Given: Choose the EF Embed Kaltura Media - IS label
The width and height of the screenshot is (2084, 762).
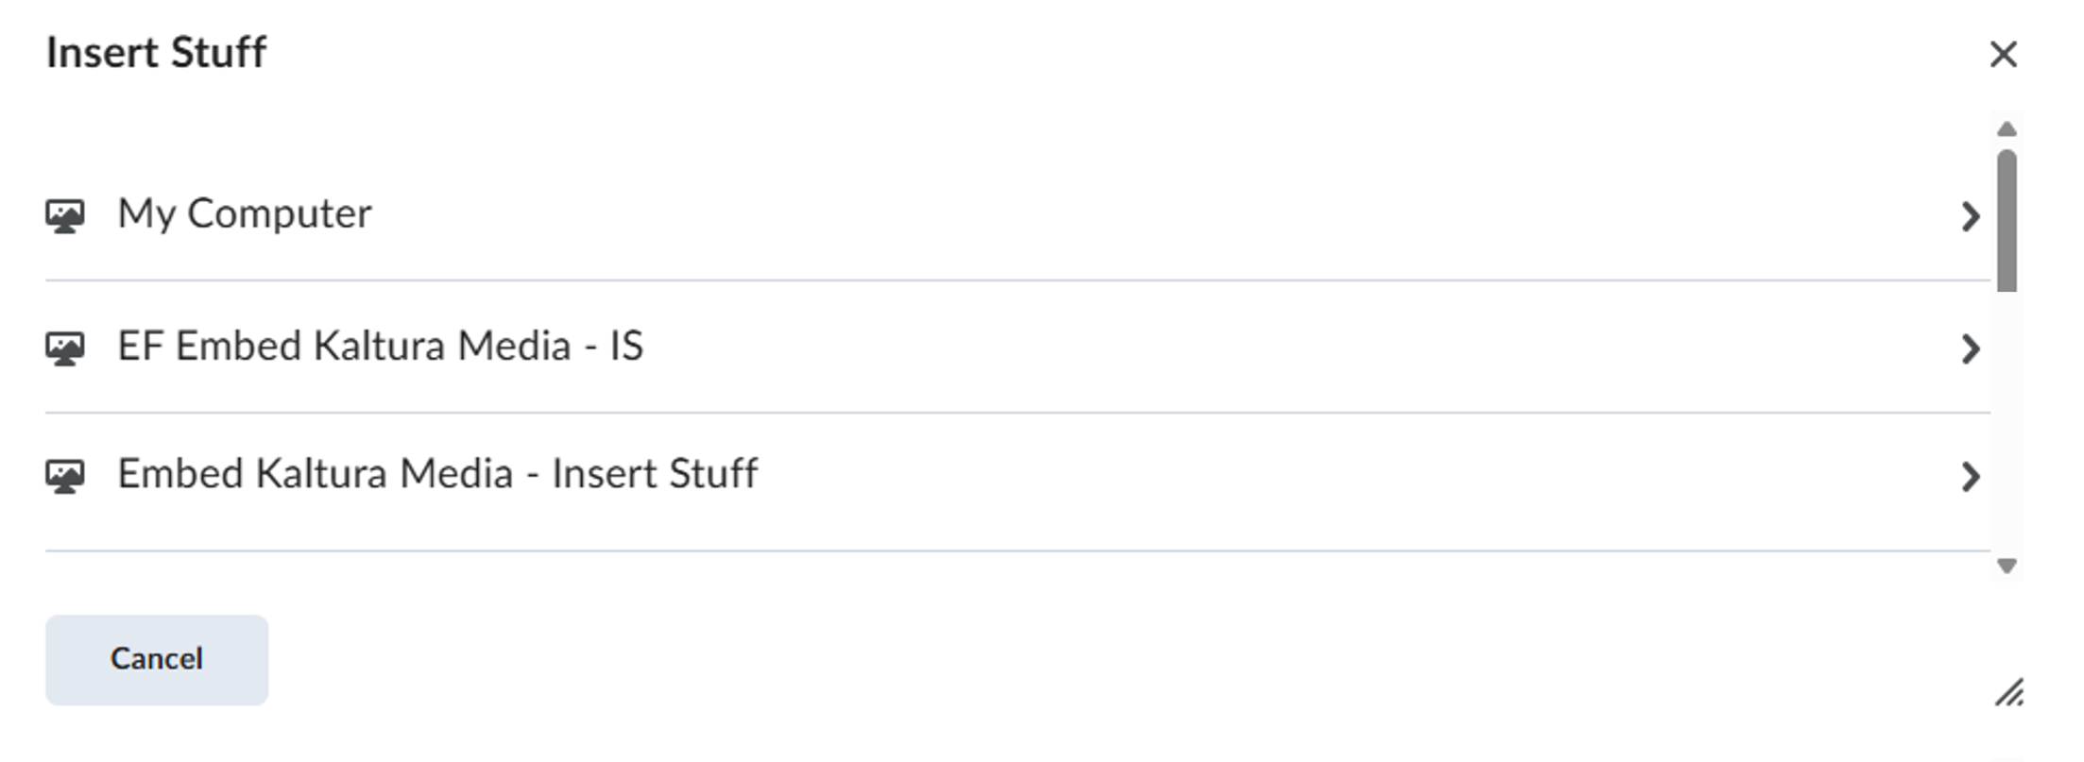Looking at the screenshot, I should [x=380, y=347].
